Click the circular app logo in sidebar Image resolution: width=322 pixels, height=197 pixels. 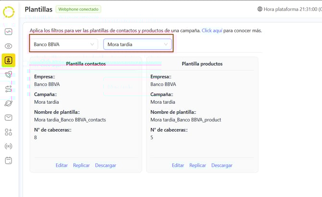(x=9, y=12)
